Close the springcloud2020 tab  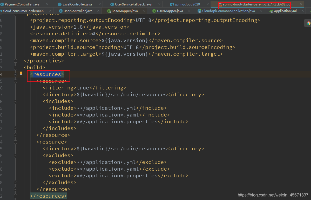[x=207, y=4]
